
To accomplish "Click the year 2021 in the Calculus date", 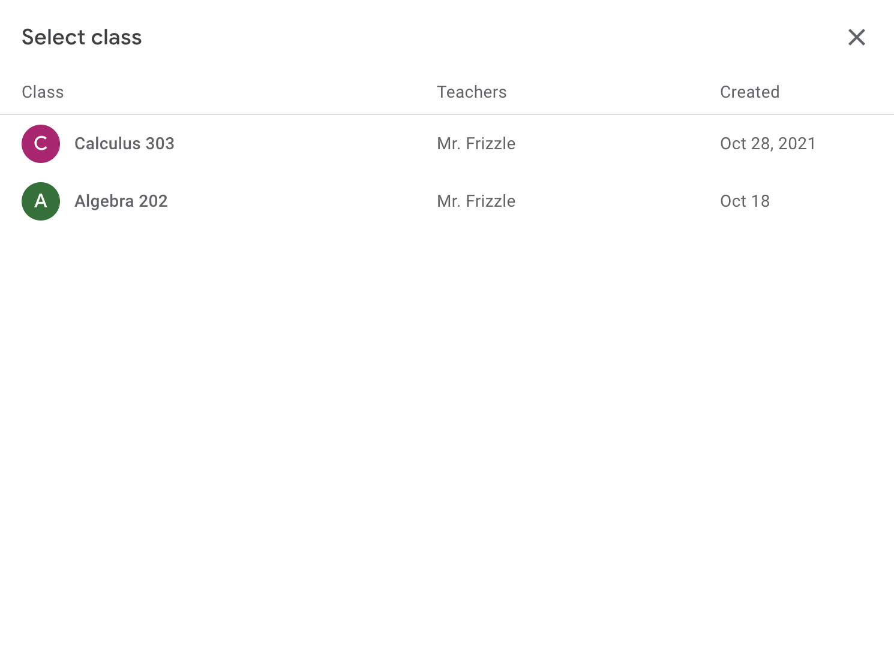I will [x=797, y=144].
